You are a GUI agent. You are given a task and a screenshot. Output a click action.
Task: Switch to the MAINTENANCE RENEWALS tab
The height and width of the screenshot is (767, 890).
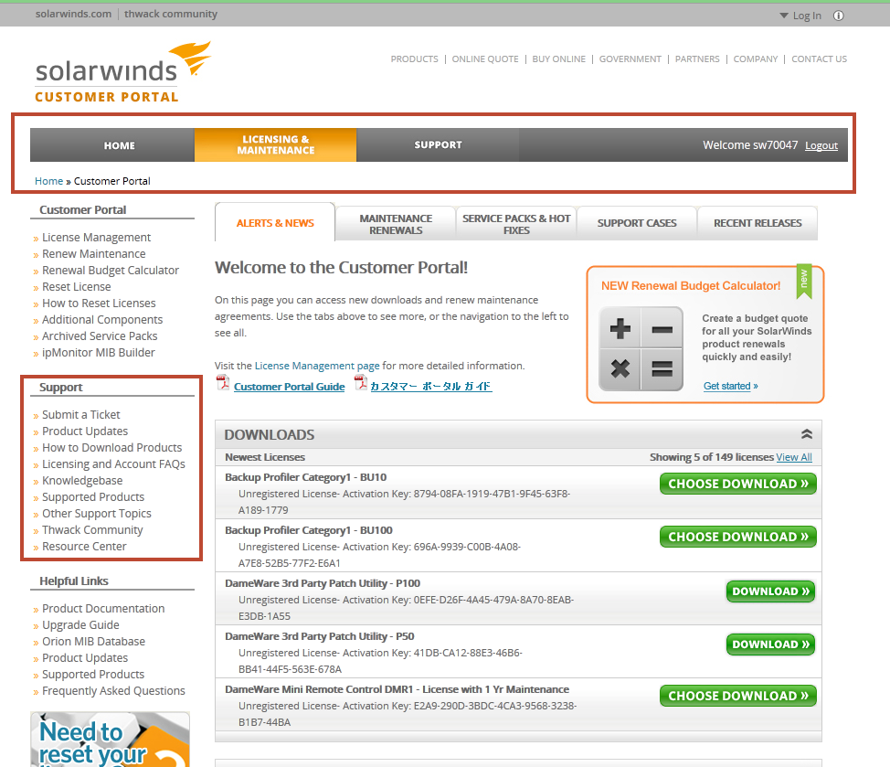(x=395, y=222)
